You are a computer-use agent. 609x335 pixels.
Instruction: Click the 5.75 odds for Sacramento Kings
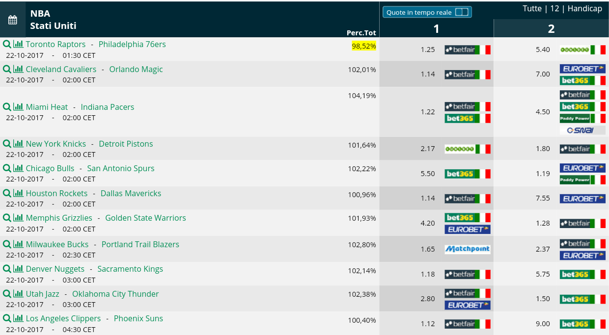click(543, 274)
